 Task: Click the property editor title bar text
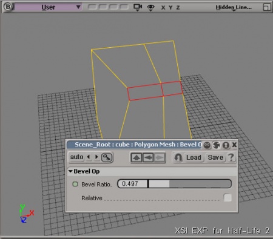[x=138, y=145]
